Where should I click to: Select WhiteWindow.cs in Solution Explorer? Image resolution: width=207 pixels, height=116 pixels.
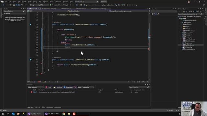[190, 49]
